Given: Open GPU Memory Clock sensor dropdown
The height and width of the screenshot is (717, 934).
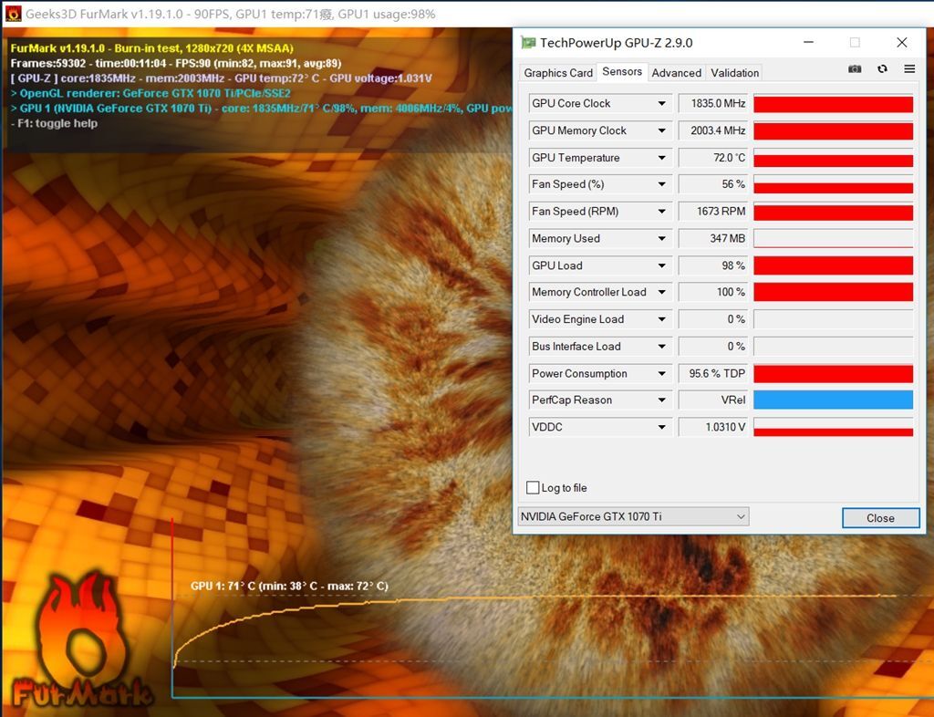Looking at the screenshot, I should pyautogui.click(x=662, y=130).
